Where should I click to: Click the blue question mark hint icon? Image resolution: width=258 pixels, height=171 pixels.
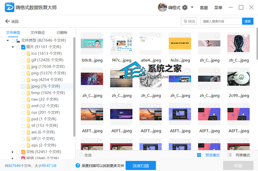point(78,165)
